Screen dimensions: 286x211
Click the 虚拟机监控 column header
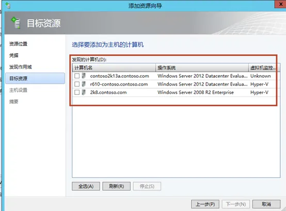pyautogui.click(x=264, y=68)
